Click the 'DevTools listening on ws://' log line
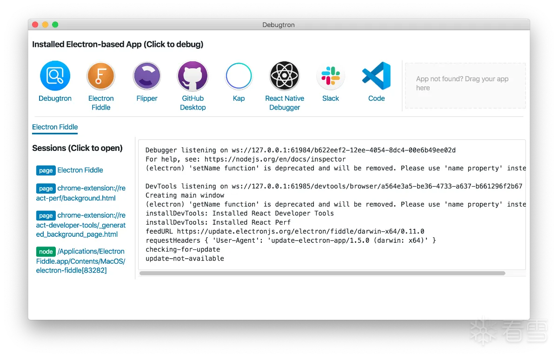 point(334,187)
